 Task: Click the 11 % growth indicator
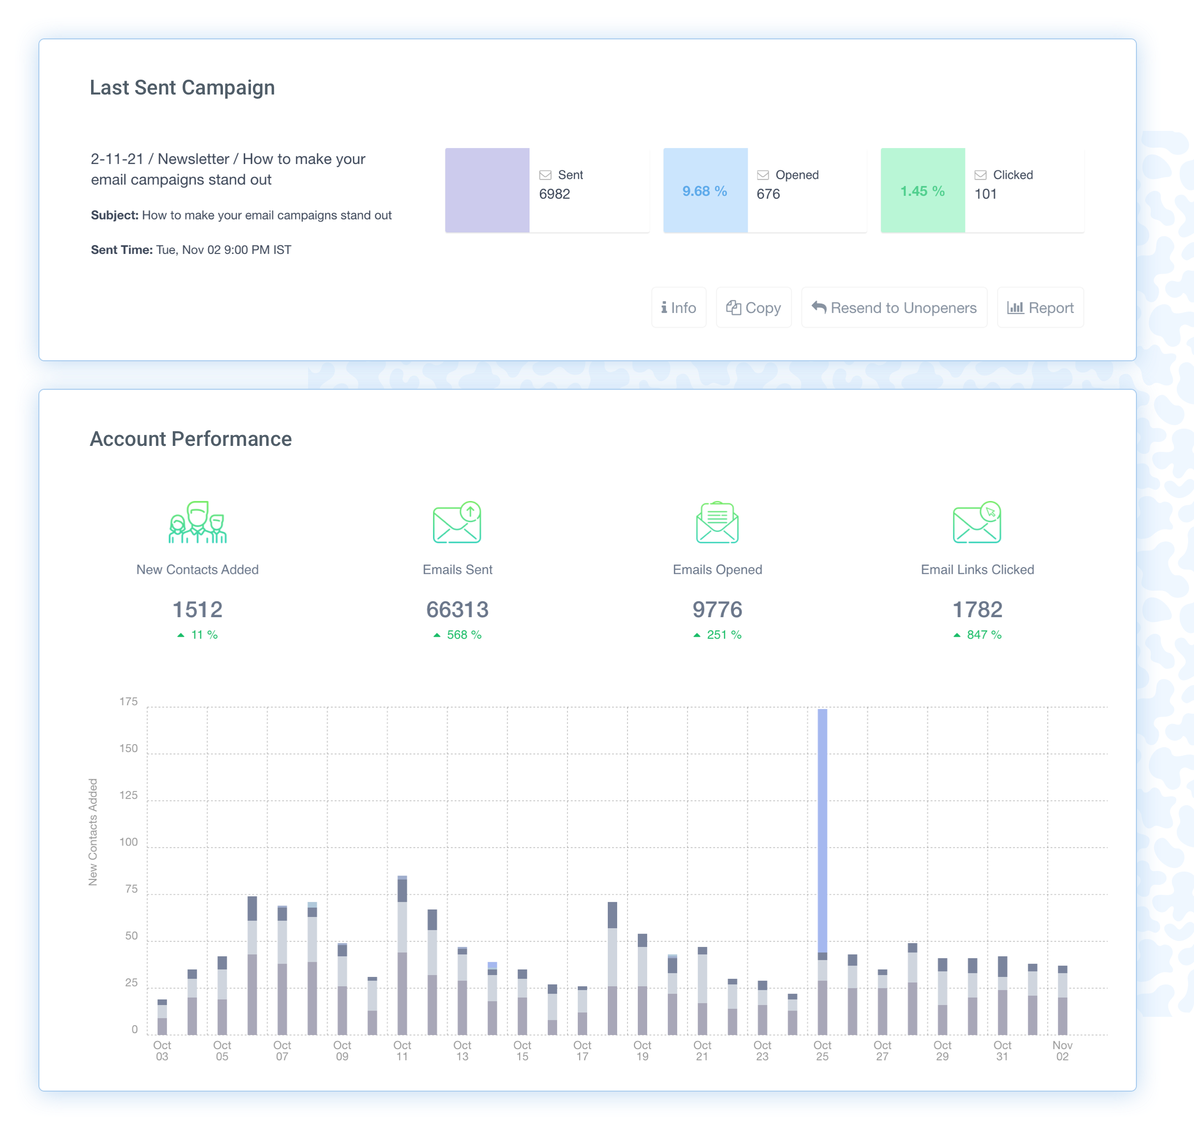point(197,635)
